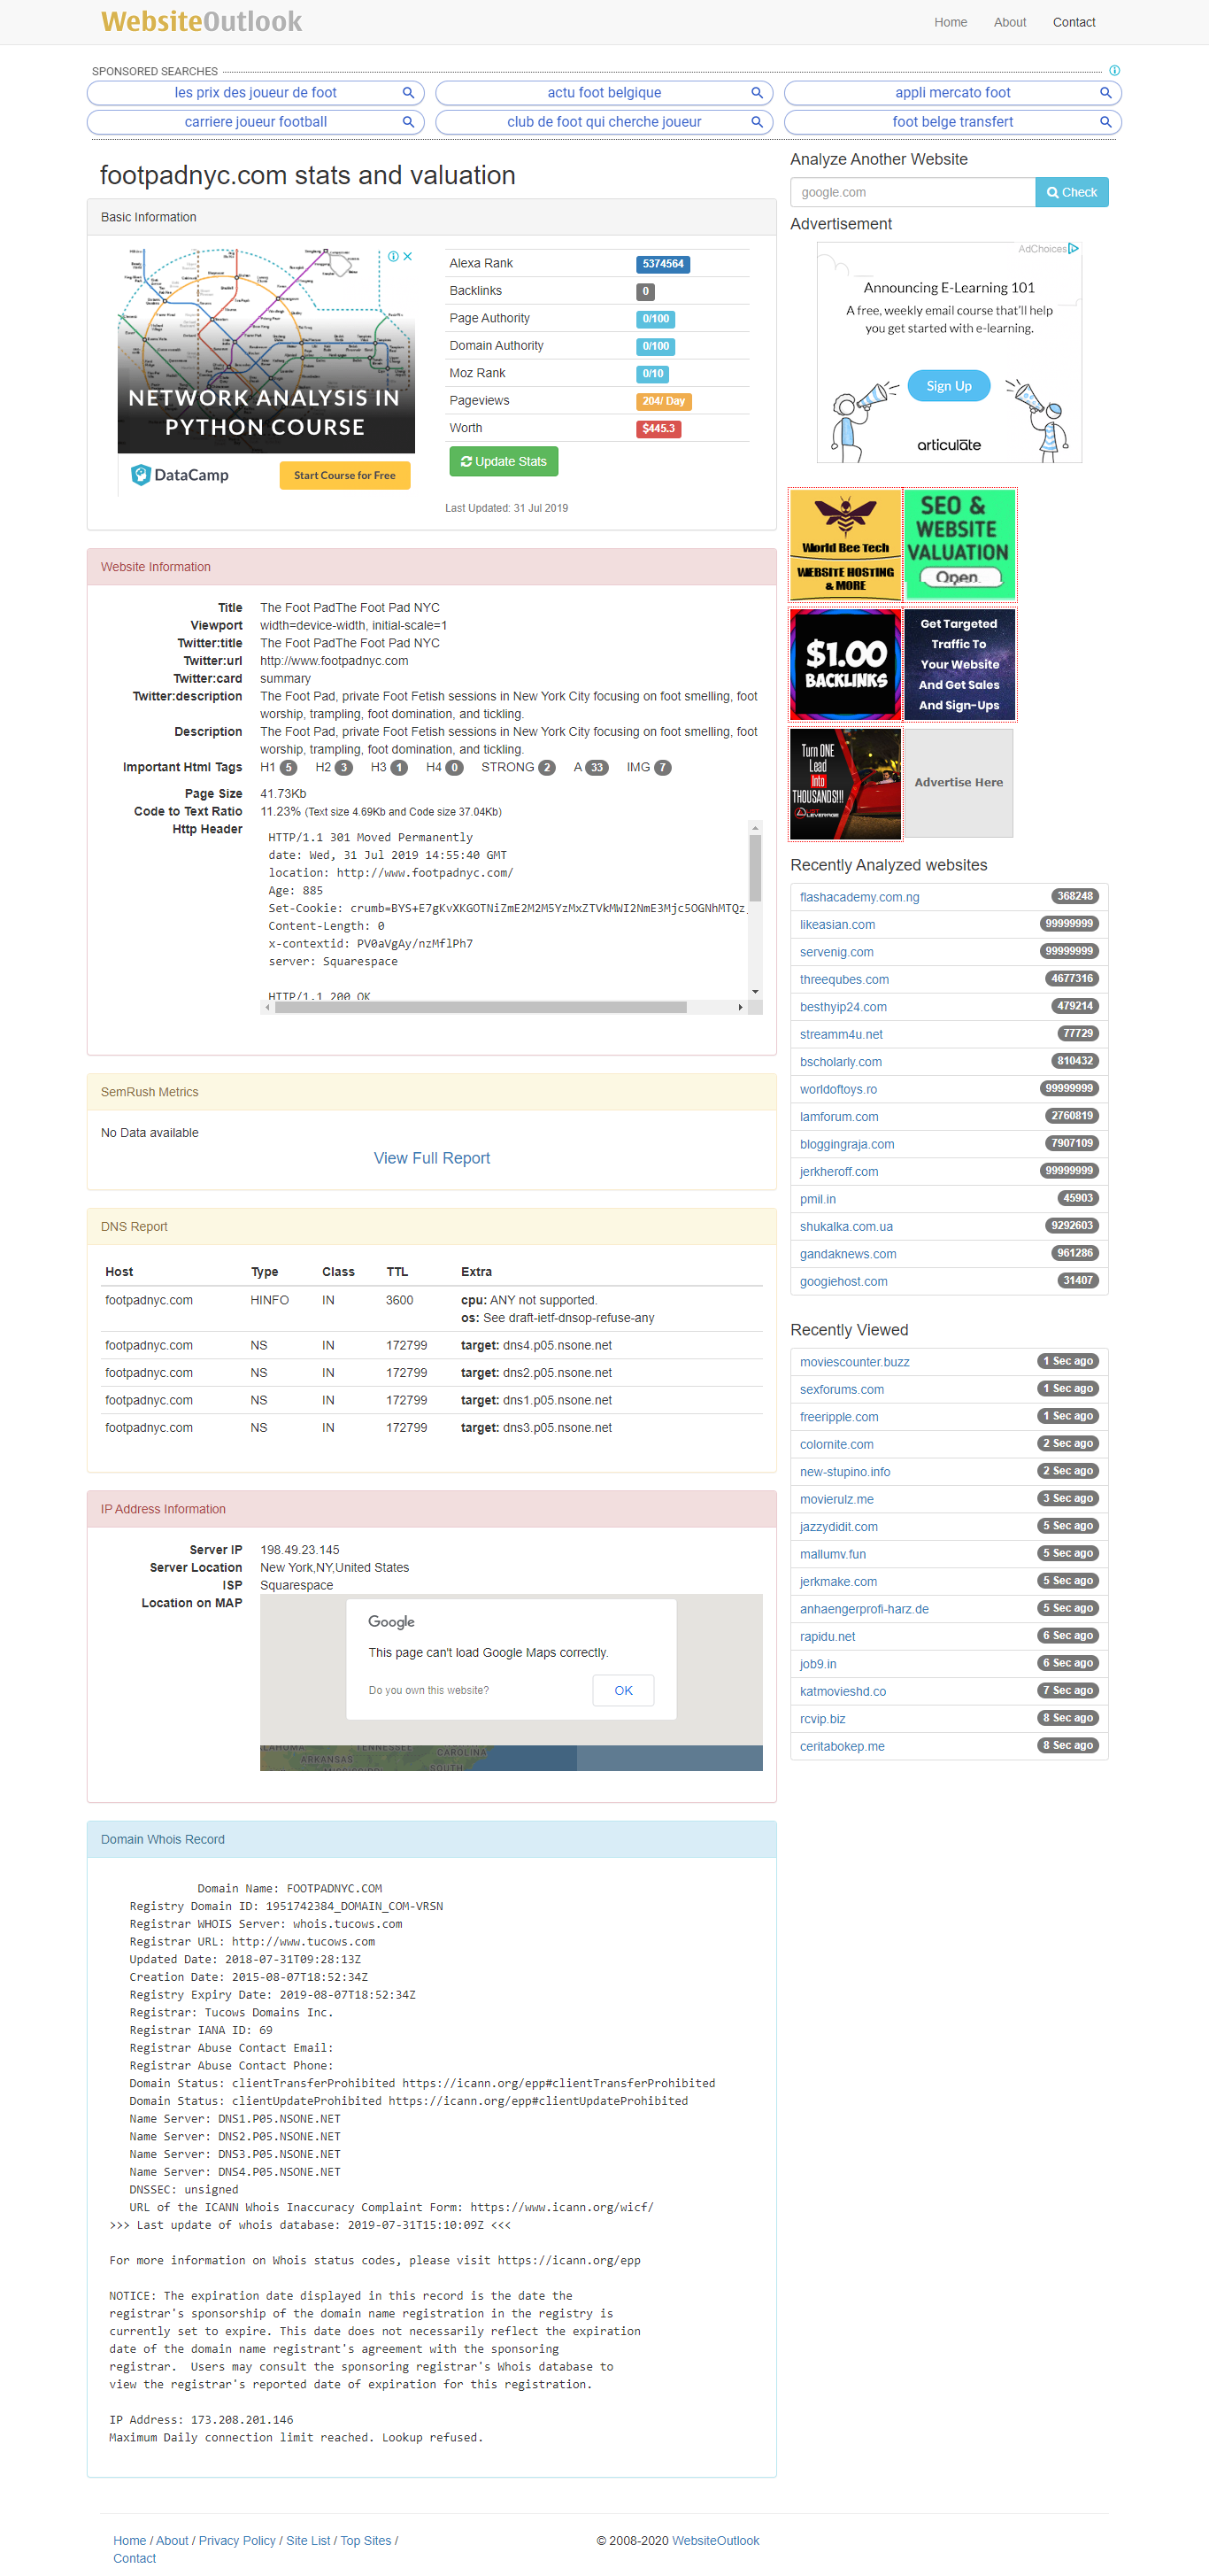The height and width of the screenshot is (2576, 1209).
Task: Click HTTP header horizontal scrollbar
Action: (x=481, y=1007)
